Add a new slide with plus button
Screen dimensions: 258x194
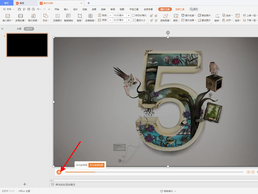(x=25, y=184)
